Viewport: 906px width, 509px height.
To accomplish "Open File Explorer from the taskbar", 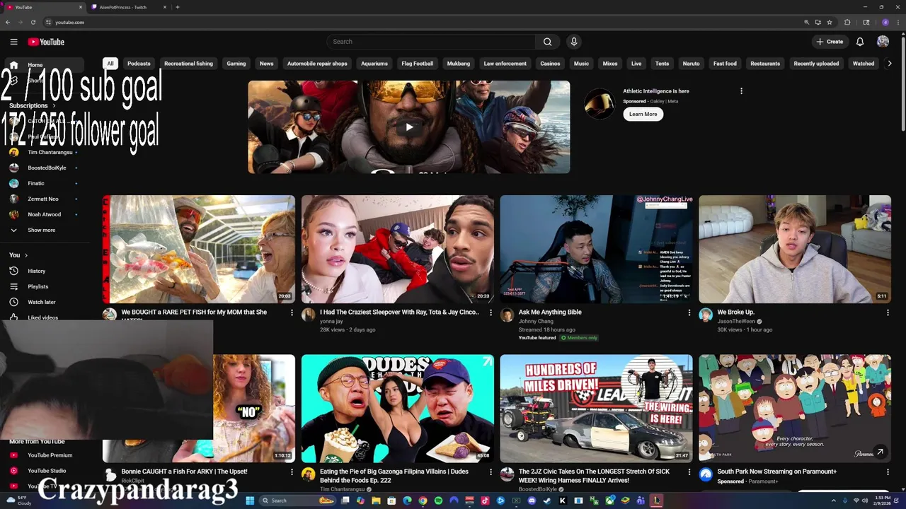I will [x=376, y=501].
